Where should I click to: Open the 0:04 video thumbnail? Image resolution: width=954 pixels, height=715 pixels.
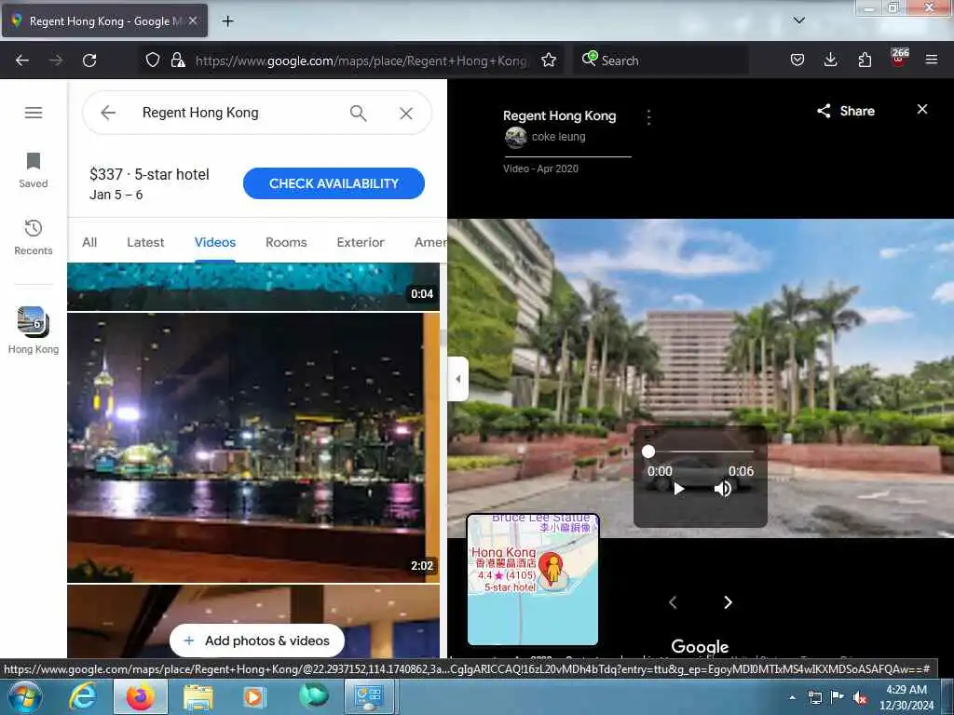[253, 287]
